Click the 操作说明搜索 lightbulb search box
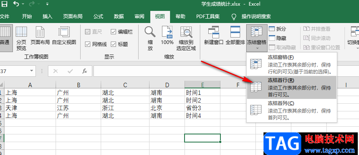This screenshot has width=359, height=155. pos(251,17)
